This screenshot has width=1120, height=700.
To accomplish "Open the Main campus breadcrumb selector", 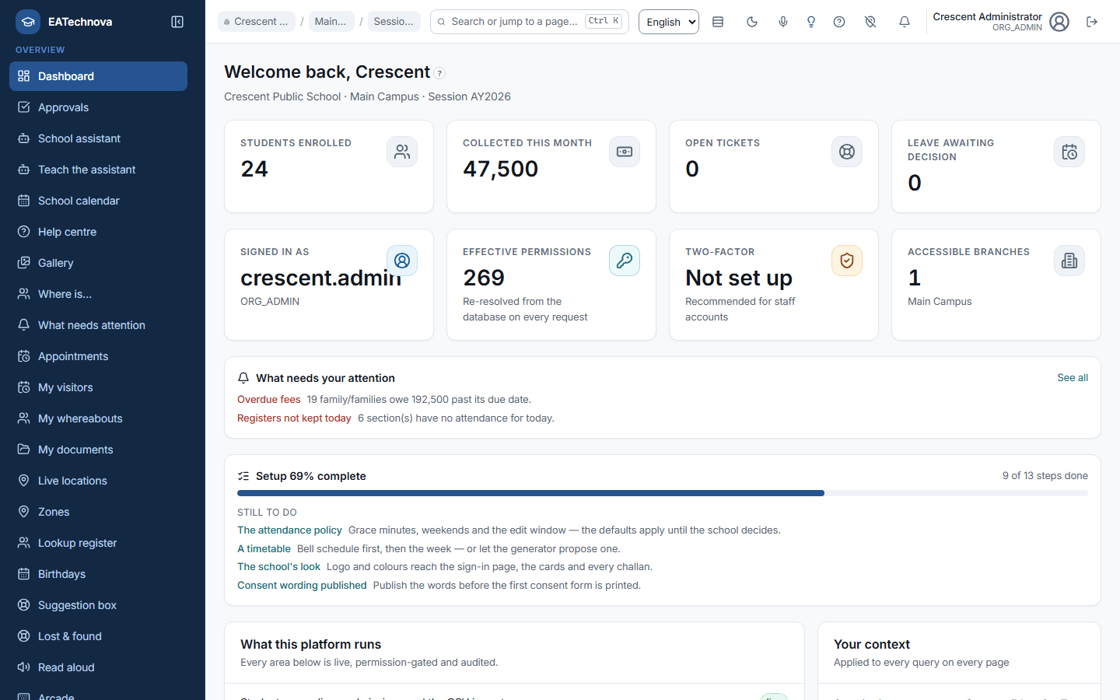I will [331, 22].
